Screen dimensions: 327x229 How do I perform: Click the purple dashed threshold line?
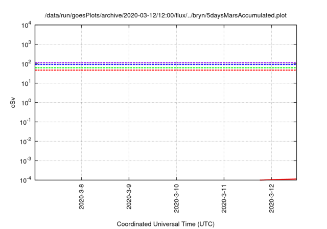166,62
